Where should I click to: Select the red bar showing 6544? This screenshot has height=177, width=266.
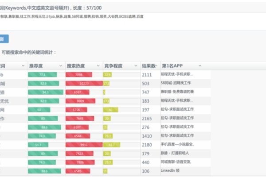point(78,136)
